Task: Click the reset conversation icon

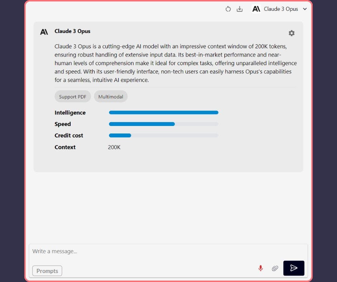Action: (228, 9)
